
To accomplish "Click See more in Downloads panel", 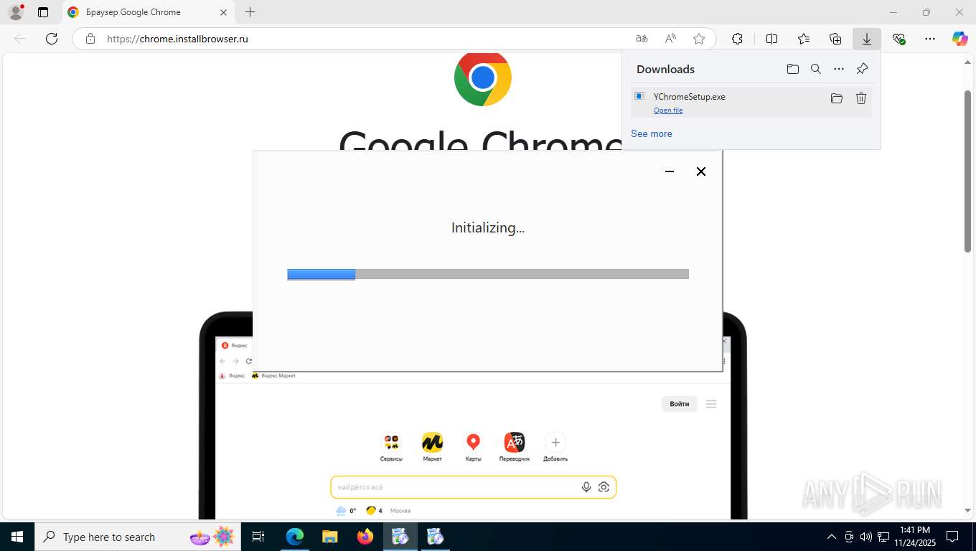I will click(652, 133).
